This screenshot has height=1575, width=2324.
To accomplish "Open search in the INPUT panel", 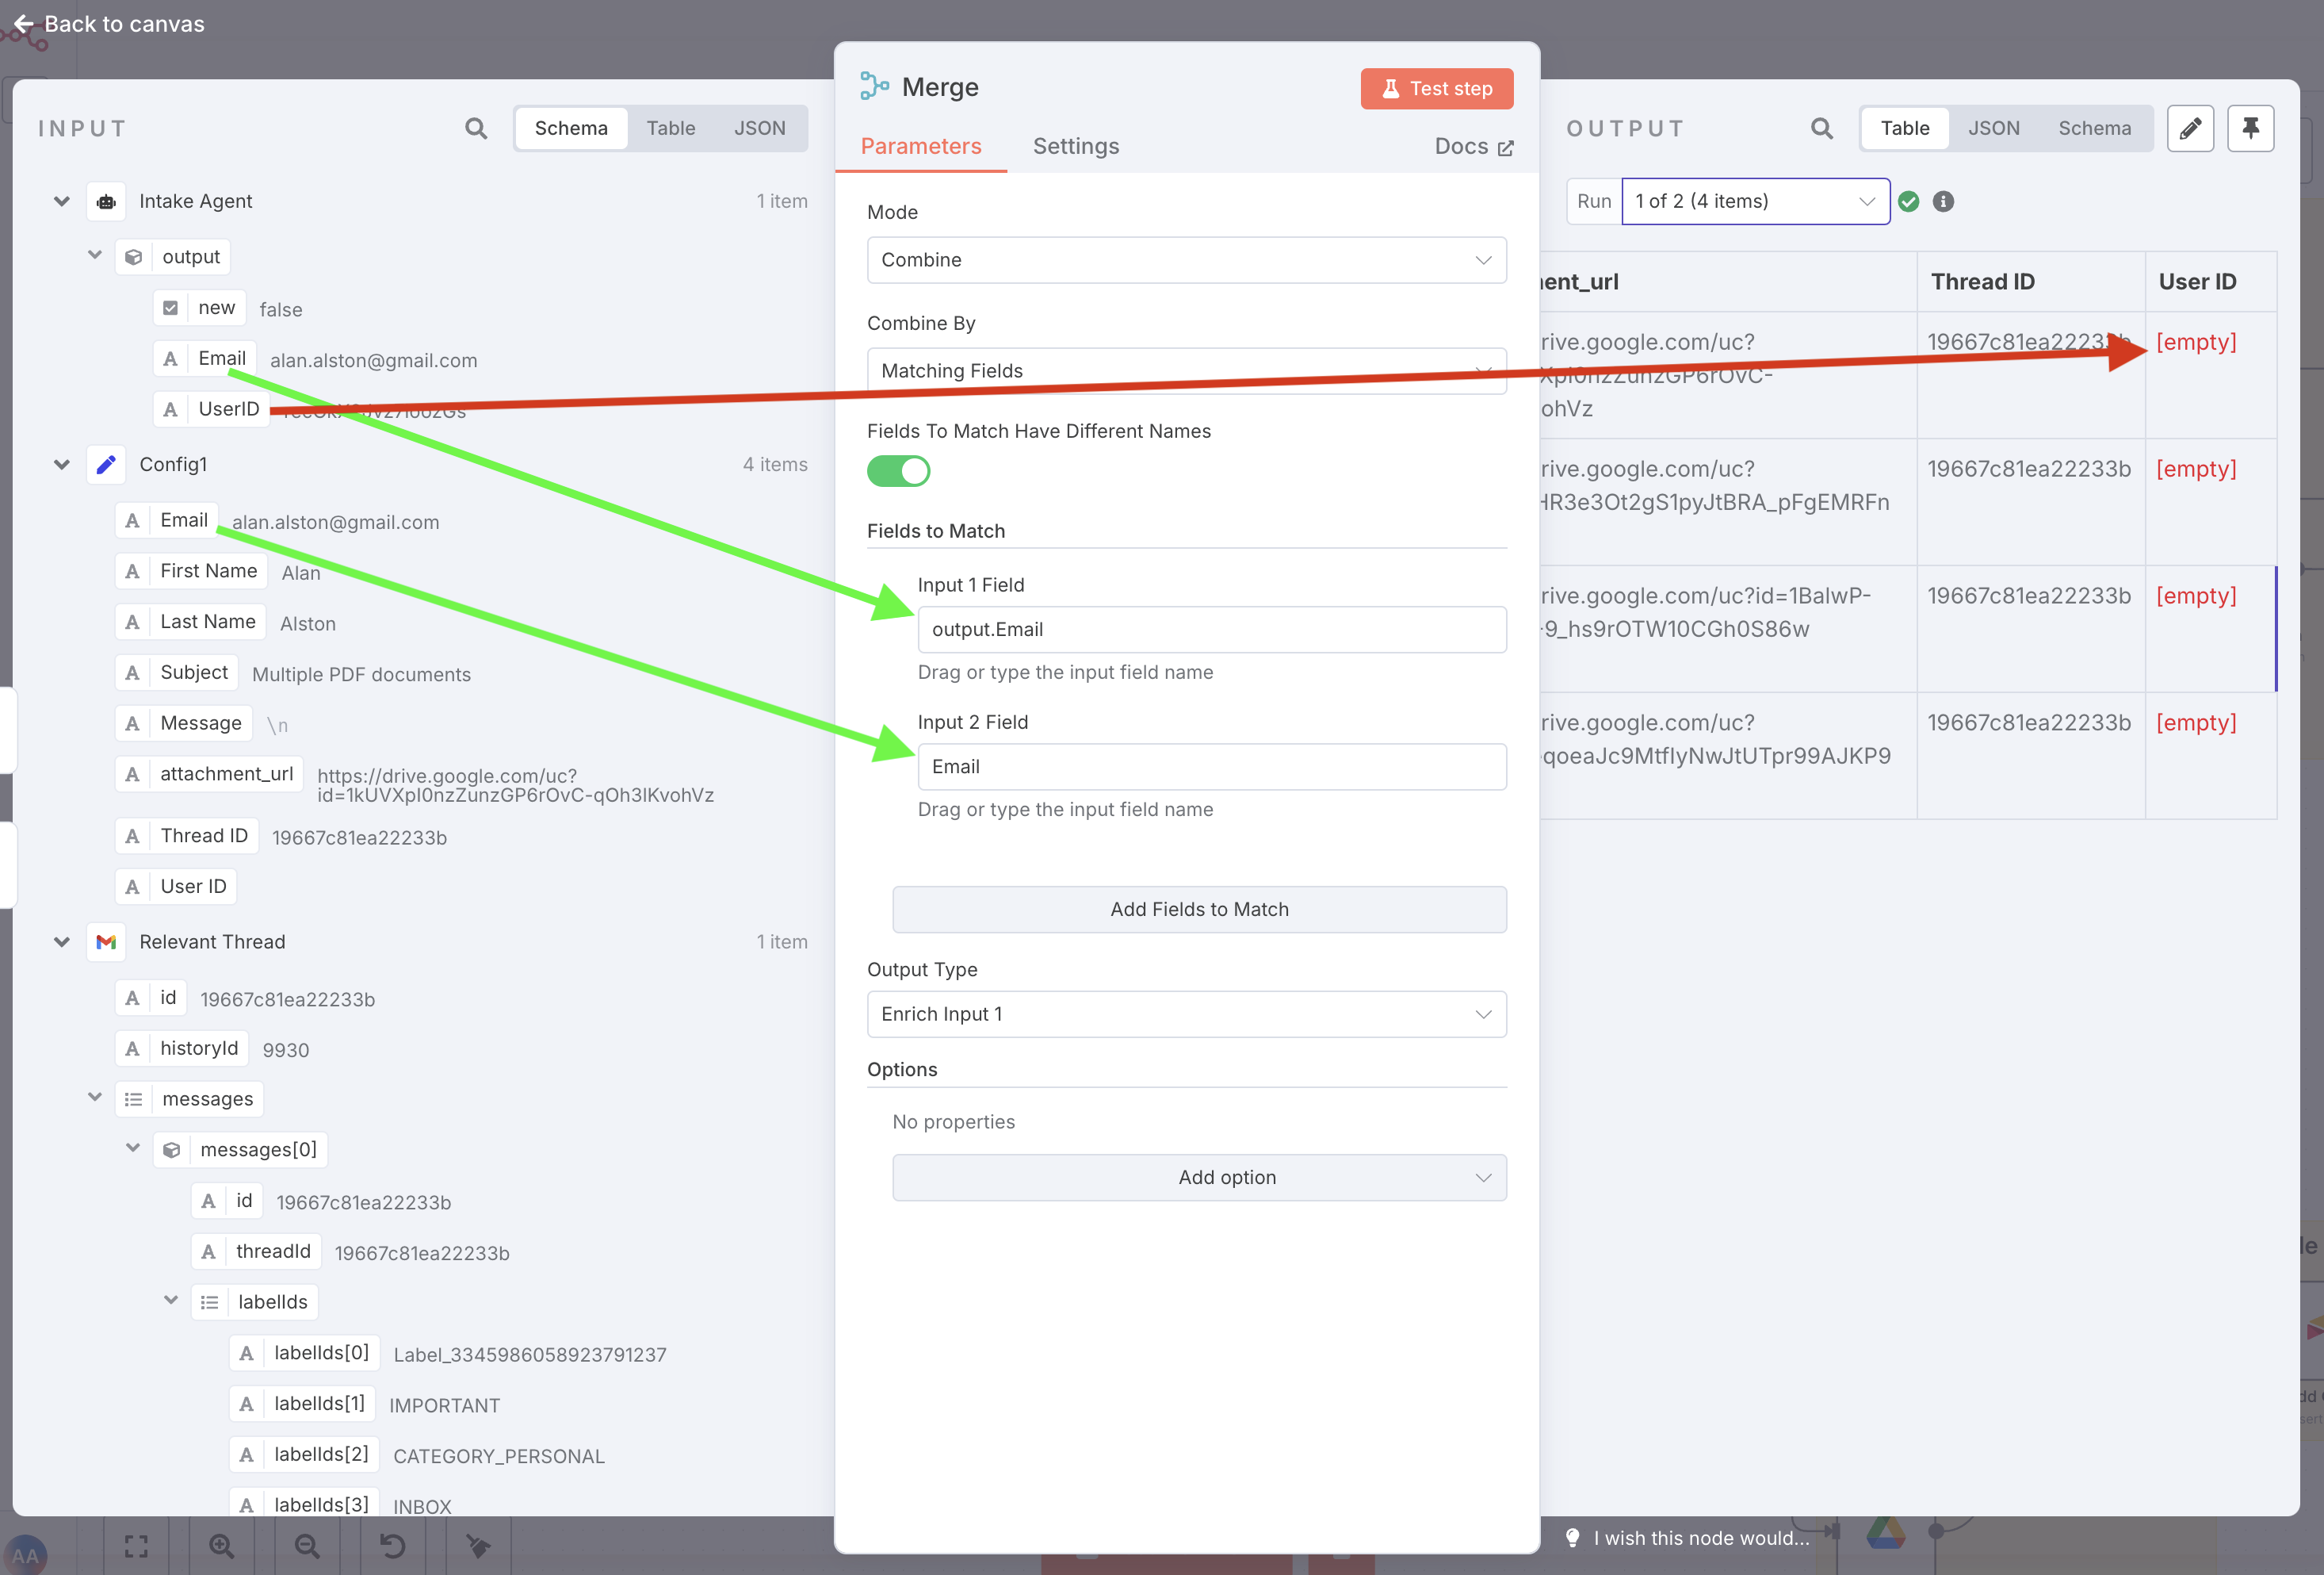I will coord(476,128).
